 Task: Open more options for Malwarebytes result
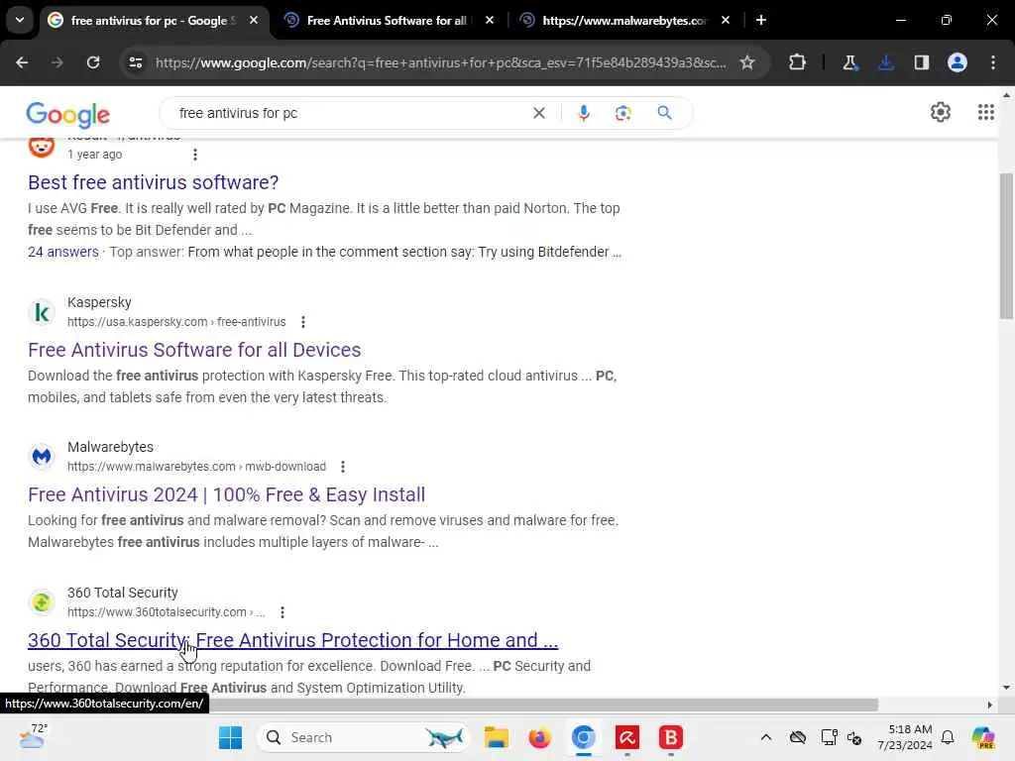tap(343, 467)
